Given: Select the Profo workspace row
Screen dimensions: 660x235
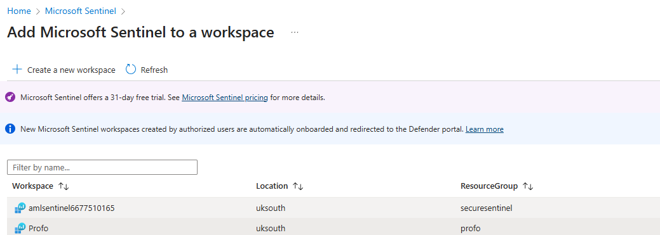Looking at the screenshot, I should click(333, 227).
